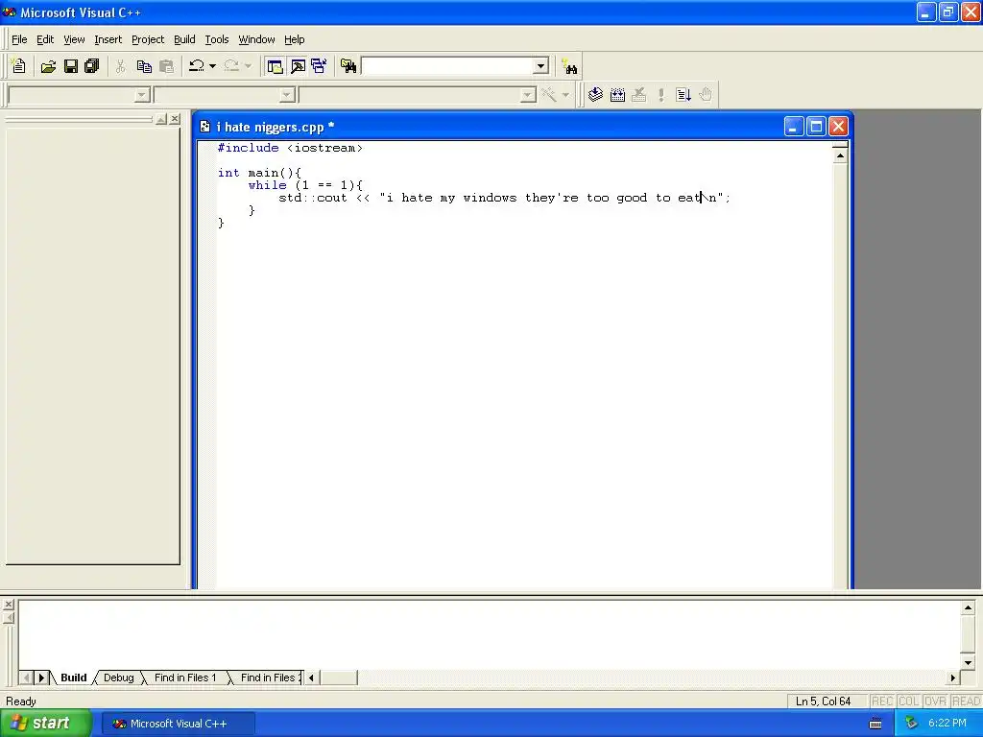Switch to the Debug output tab

(x=118, y=678)
